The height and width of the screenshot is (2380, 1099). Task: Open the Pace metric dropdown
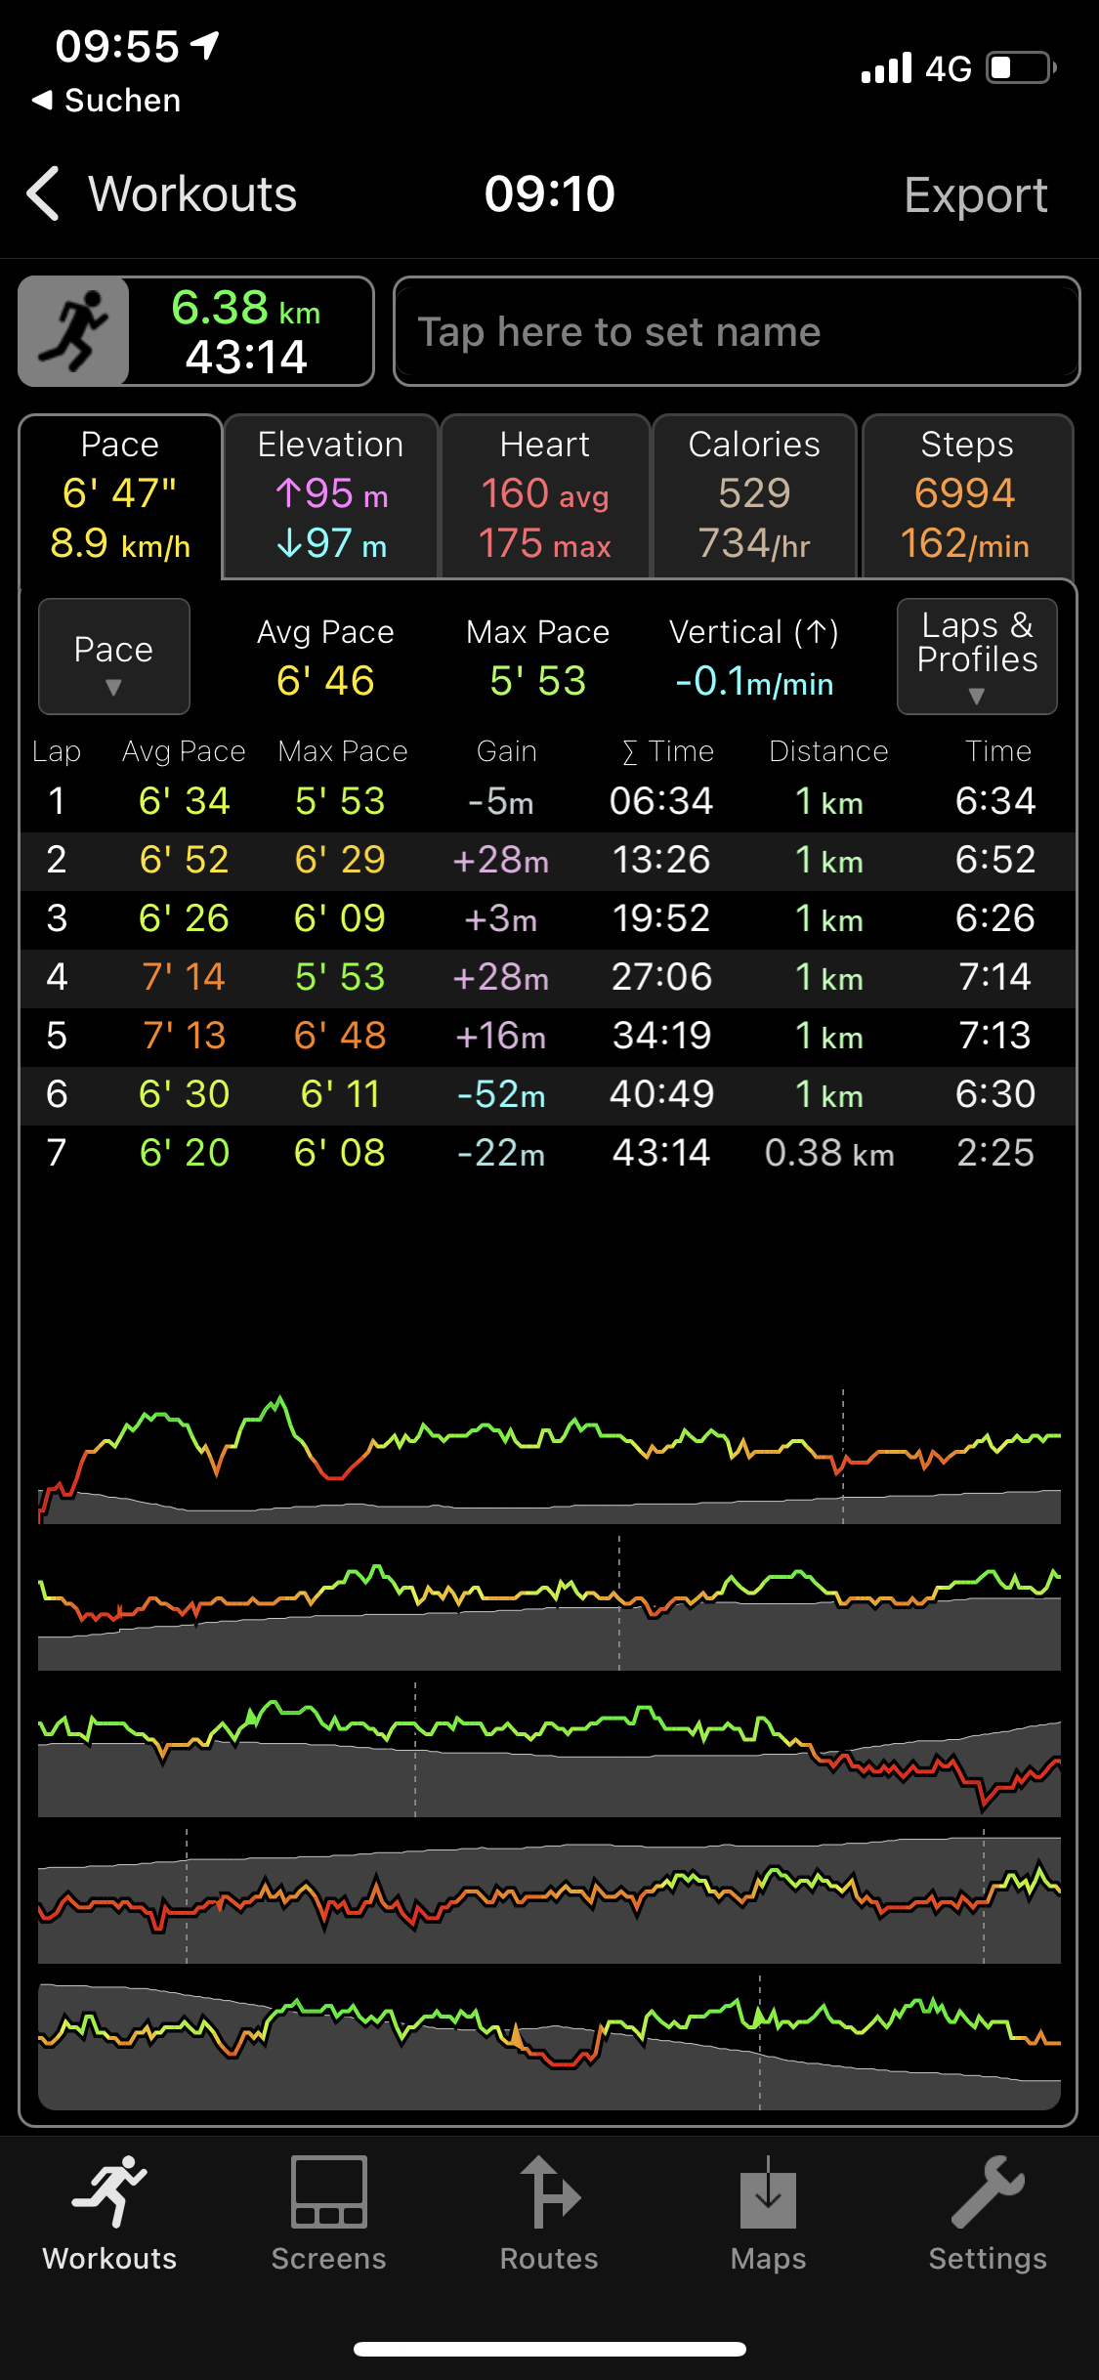[113, 657]
